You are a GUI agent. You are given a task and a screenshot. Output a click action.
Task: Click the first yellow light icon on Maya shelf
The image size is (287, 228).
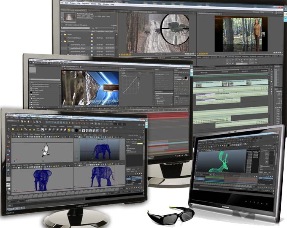(x=13, y=130)
